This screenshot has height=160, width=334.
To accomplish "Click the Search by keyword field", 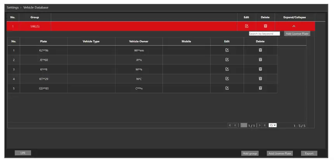I will tap(264, 34).
